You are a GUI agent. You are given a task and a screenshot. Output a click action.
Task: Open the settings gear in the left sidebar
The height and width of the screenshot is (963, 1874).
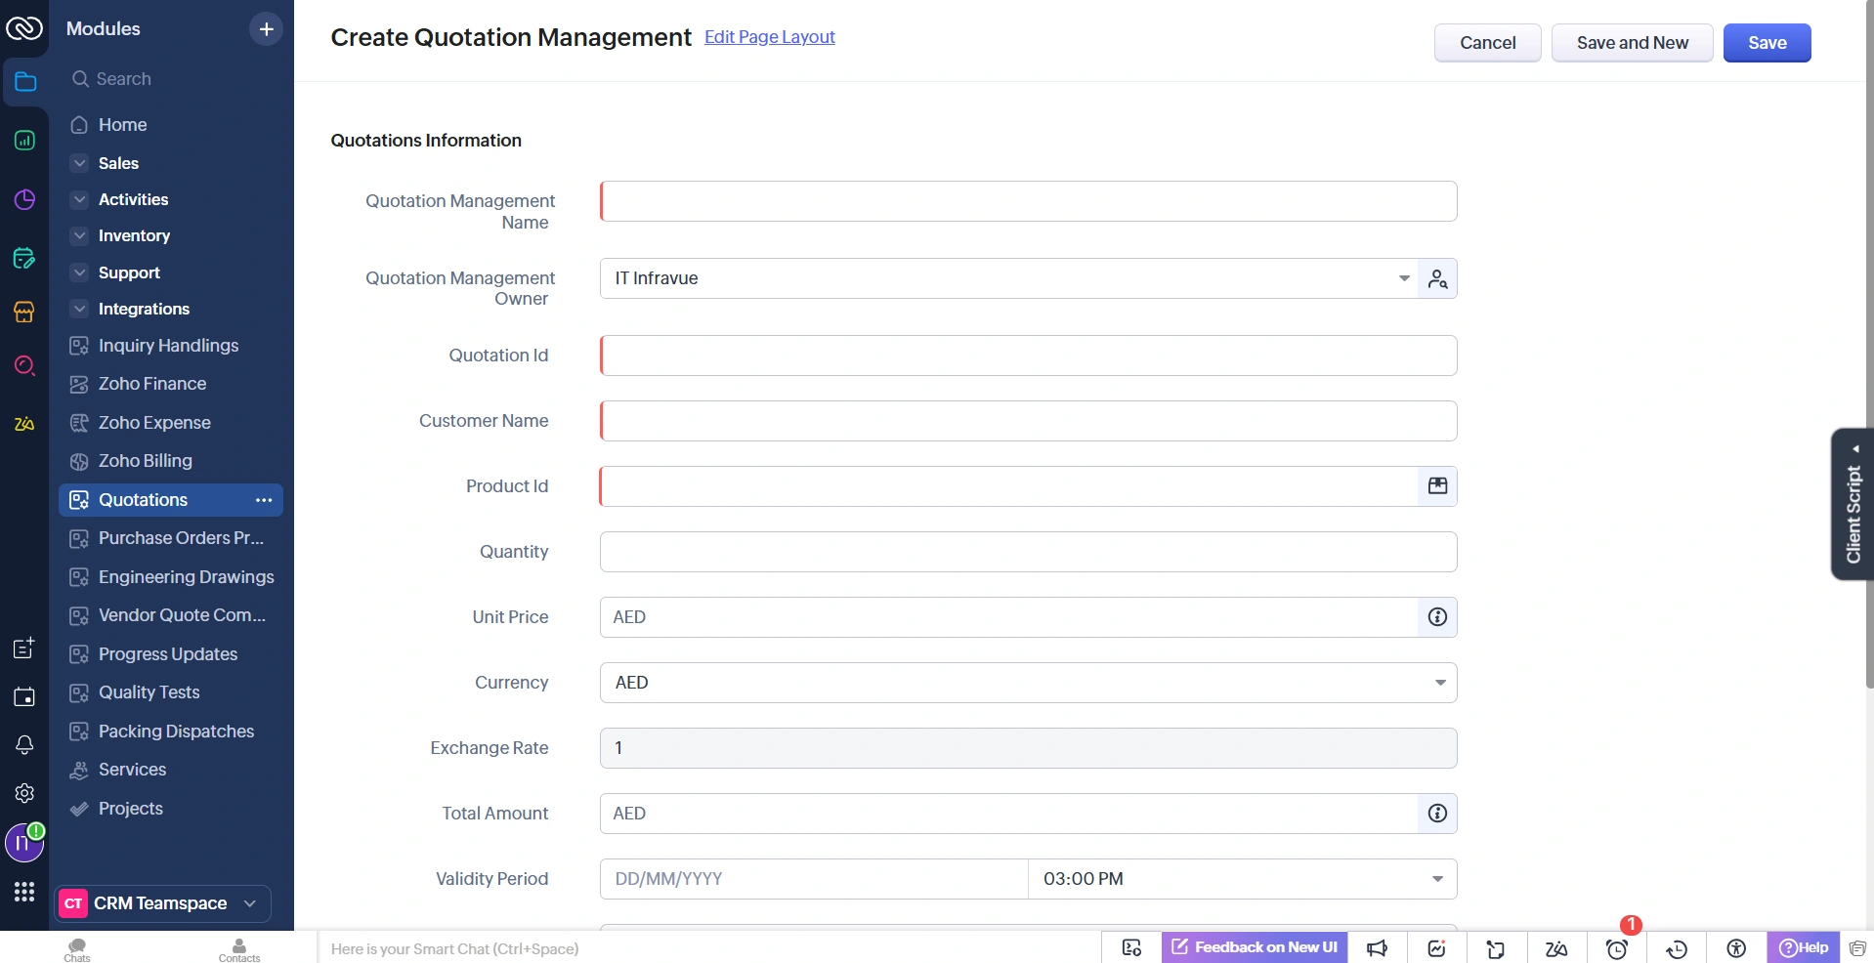[24, 793]
